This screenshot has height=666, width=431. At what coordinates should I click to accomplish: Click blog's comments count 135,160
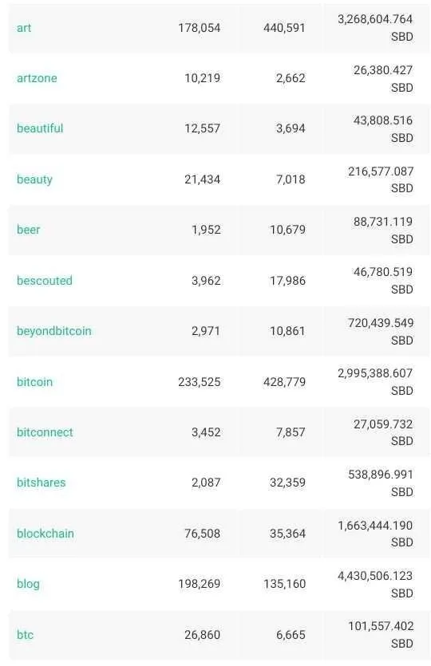[x=284, y=584]
